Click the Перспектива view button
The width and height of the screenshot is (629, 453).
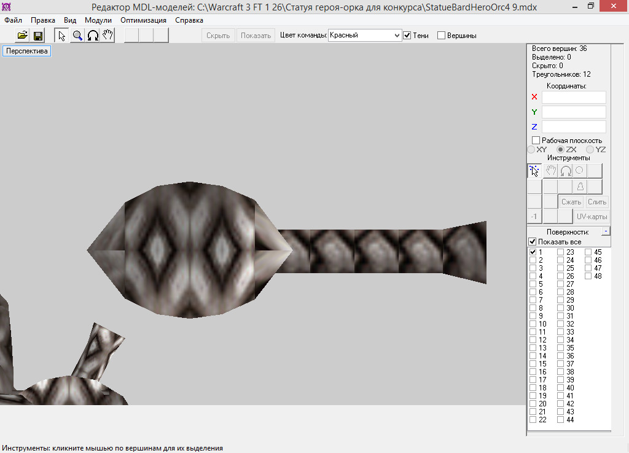[26, 51]
